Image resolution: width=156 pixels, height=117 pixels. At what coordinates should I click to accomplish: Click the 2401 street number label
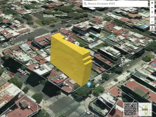(x=129, y=25)
